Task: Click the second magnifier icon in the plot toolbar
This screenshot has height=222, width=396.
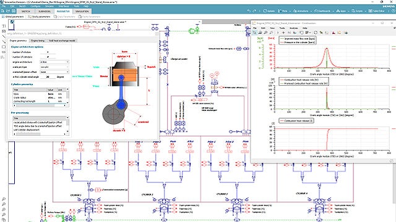Action: [x=265, y=33]
